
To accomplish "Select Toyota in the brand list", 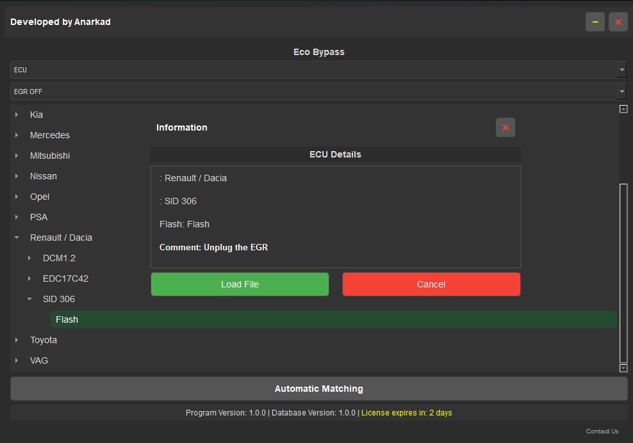I will (x=43, y=340).
